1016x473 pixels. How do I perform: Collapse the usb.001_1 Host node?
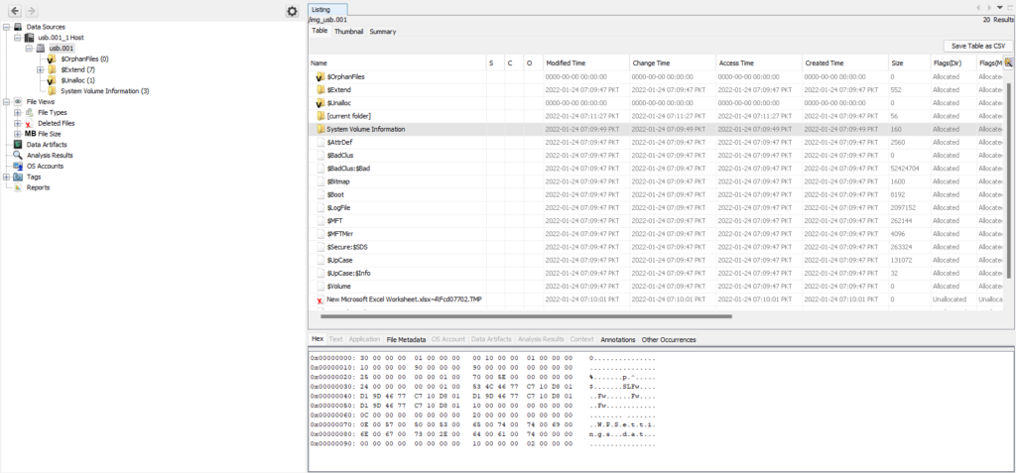[x=18, y=38]
